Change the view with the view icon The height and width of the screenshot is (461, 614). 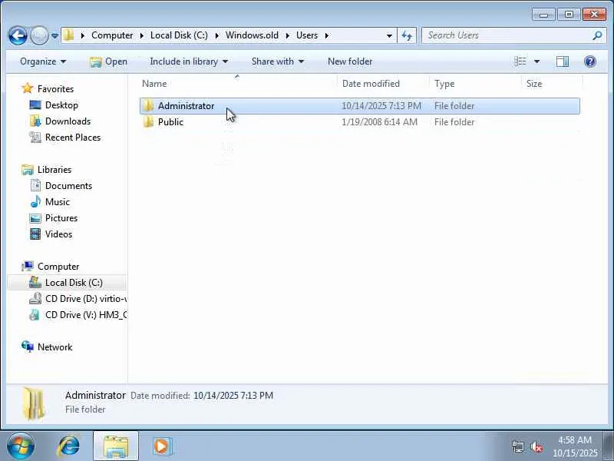coord(520,61)
